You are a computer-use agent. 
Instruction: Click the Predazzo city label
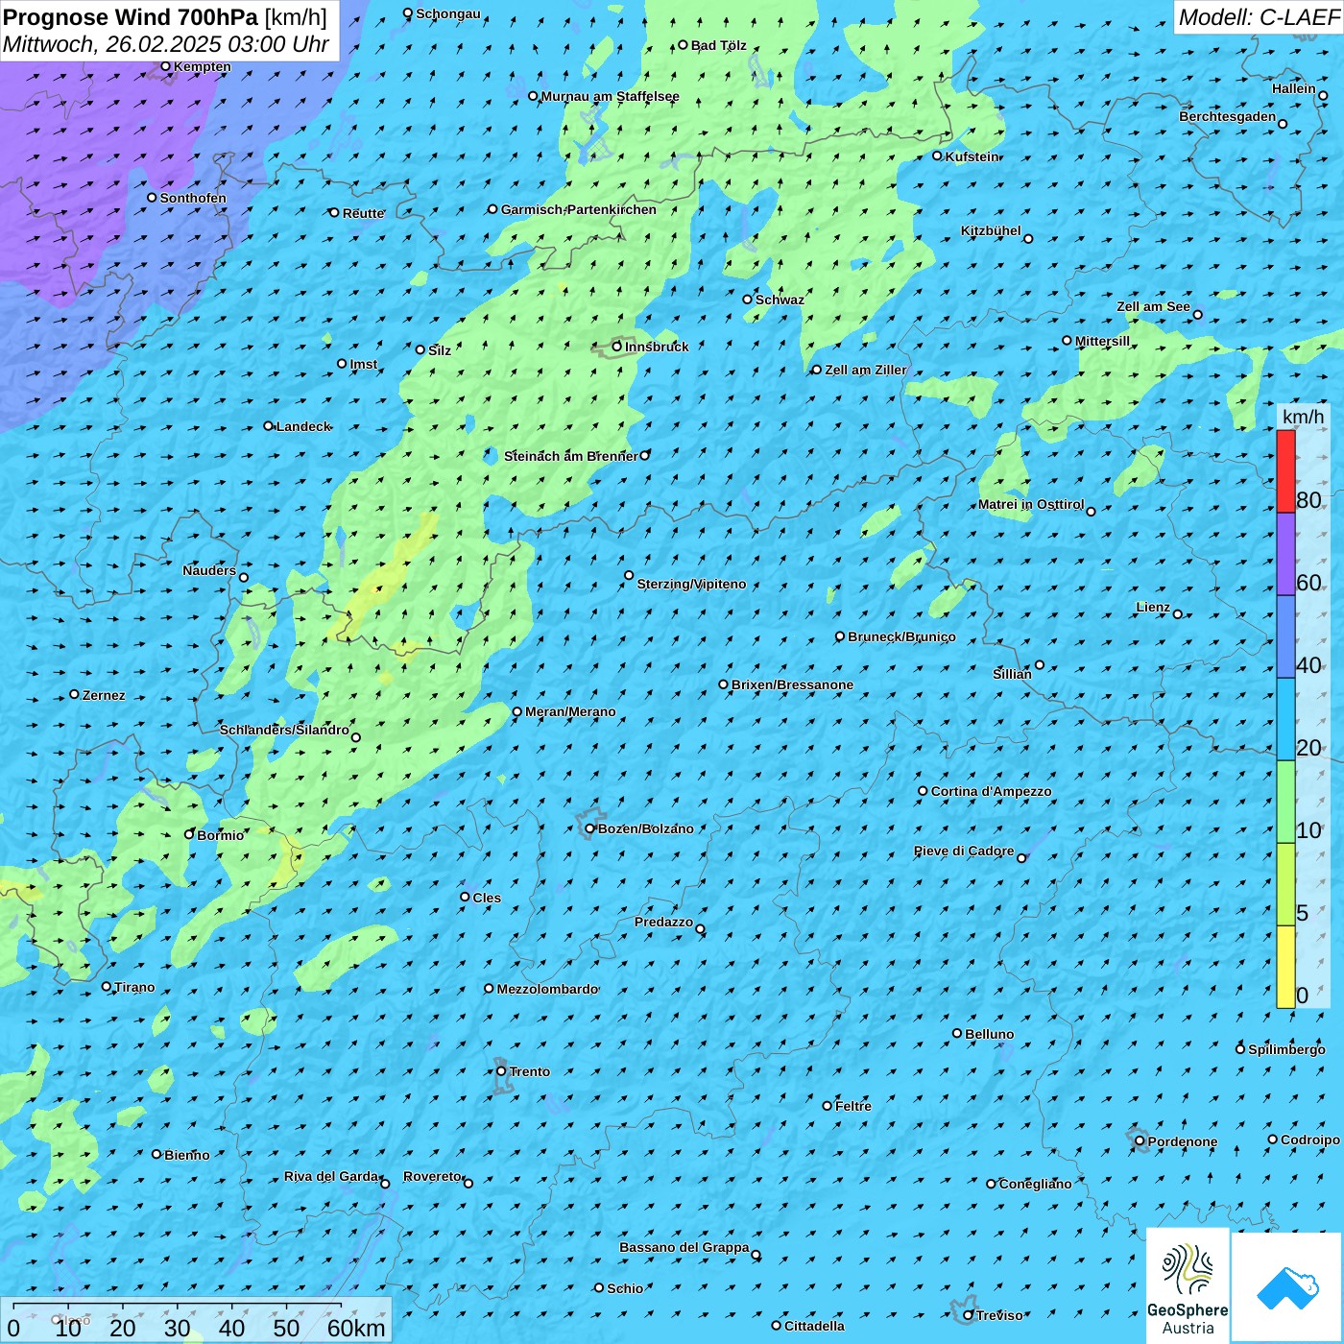(x=663, y=922)
